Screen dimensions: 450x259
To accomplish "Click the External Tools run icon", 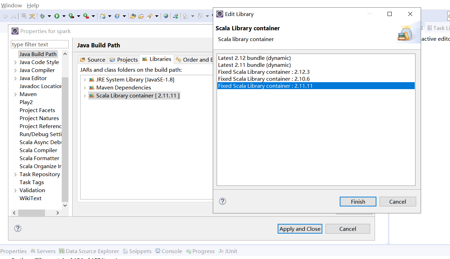I will (86, 16).
